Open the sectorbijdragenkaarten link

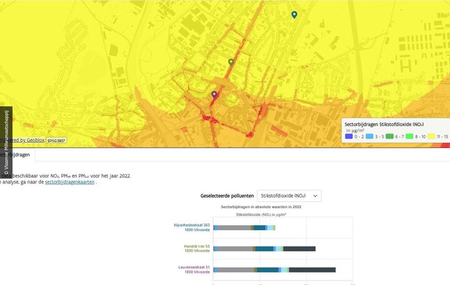pos(69,182)
